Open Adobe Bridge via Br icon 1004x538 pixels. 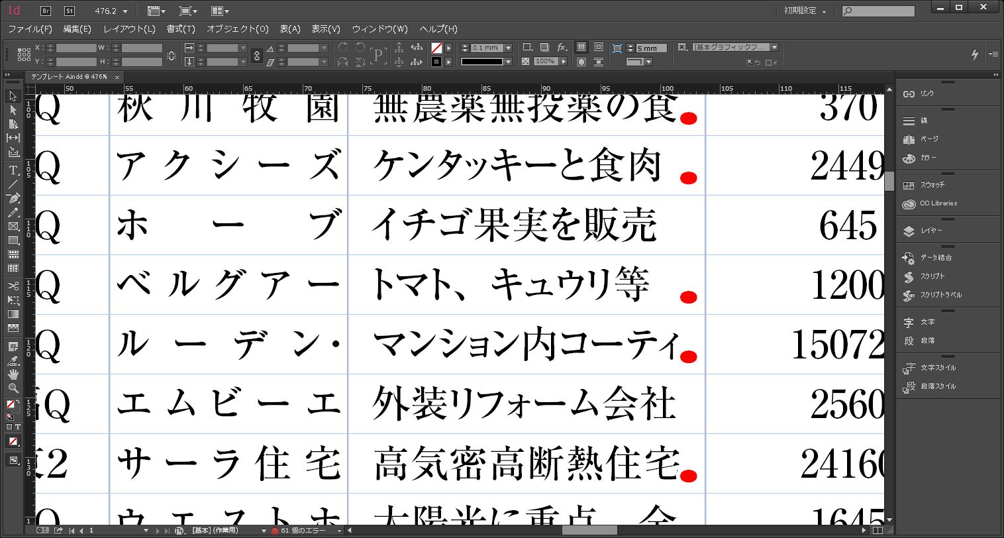tap(46, 11)
